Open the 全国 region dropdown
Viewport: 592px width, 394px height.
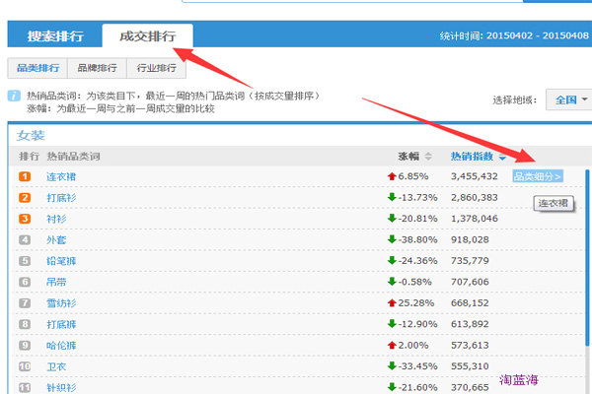tap(568, 99)
